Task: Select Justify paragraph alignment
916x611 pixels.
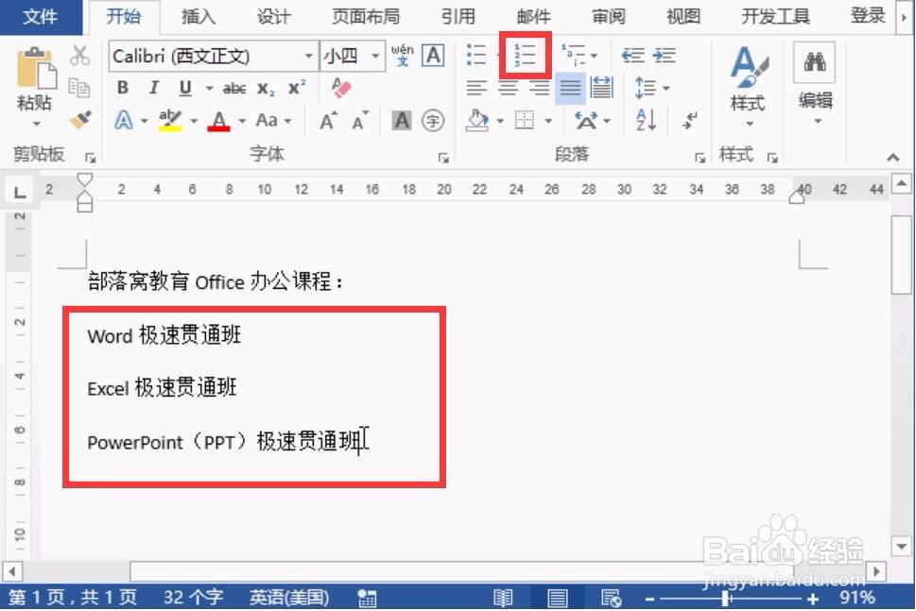Action: point(570,88)
